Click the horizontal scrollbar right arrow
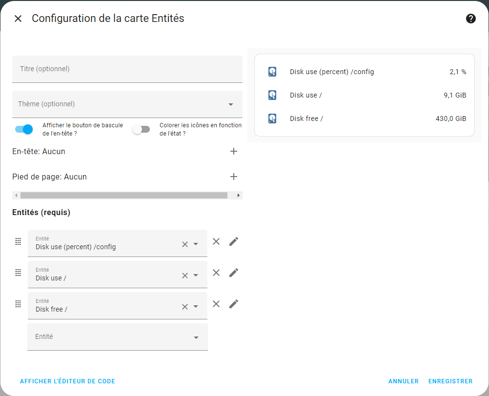 point(239,196)
